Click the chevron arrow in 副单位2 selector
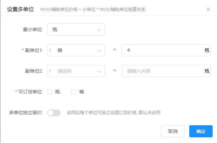 [x=99, y=71]
